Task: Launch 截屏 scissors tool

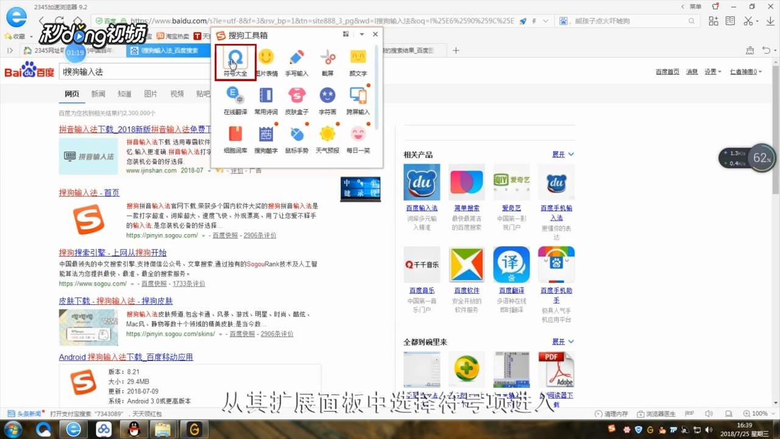Action: coord(327,63)
